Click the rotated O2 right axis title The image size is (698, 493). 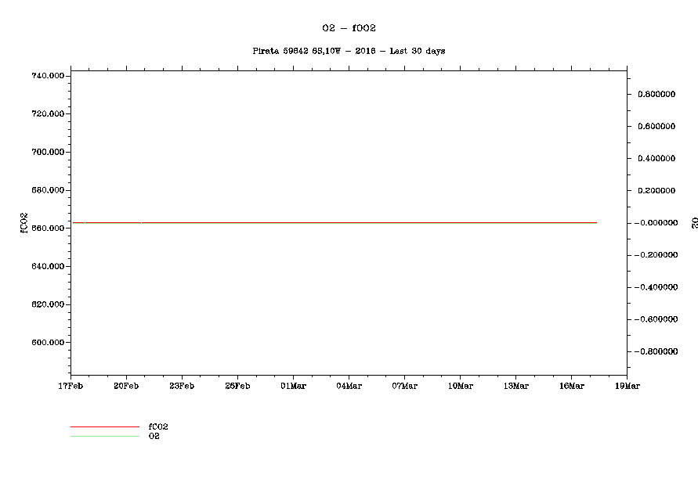pos(694,223)
